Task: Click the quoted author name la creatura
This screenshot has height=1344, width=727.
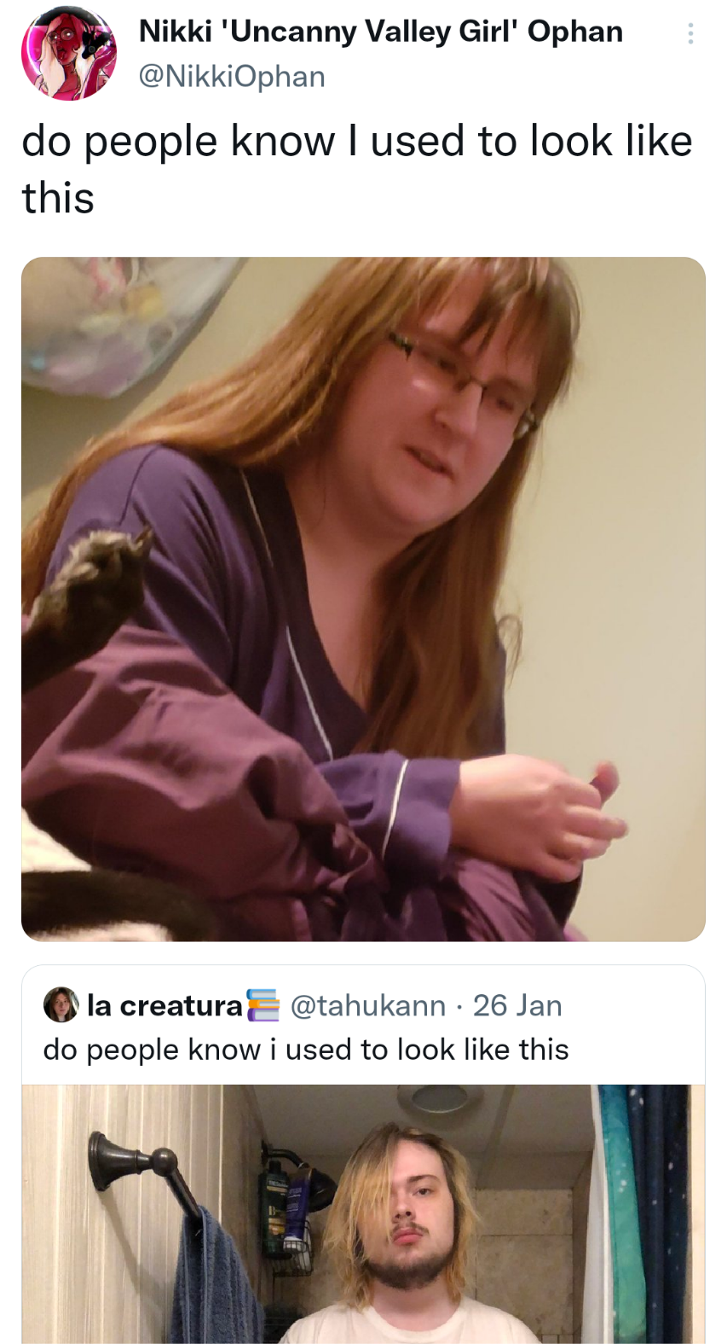Action: click(165, 1005)
